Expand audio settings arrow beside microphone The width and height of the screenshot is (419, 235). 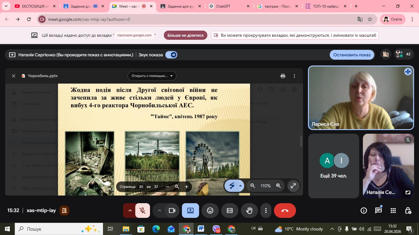130,211
